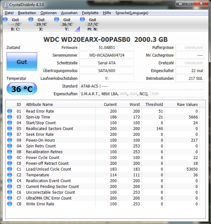This screenshot has width=211, height=224.
Task: Click the Eigenschaften features field
Action: (142, 94)
